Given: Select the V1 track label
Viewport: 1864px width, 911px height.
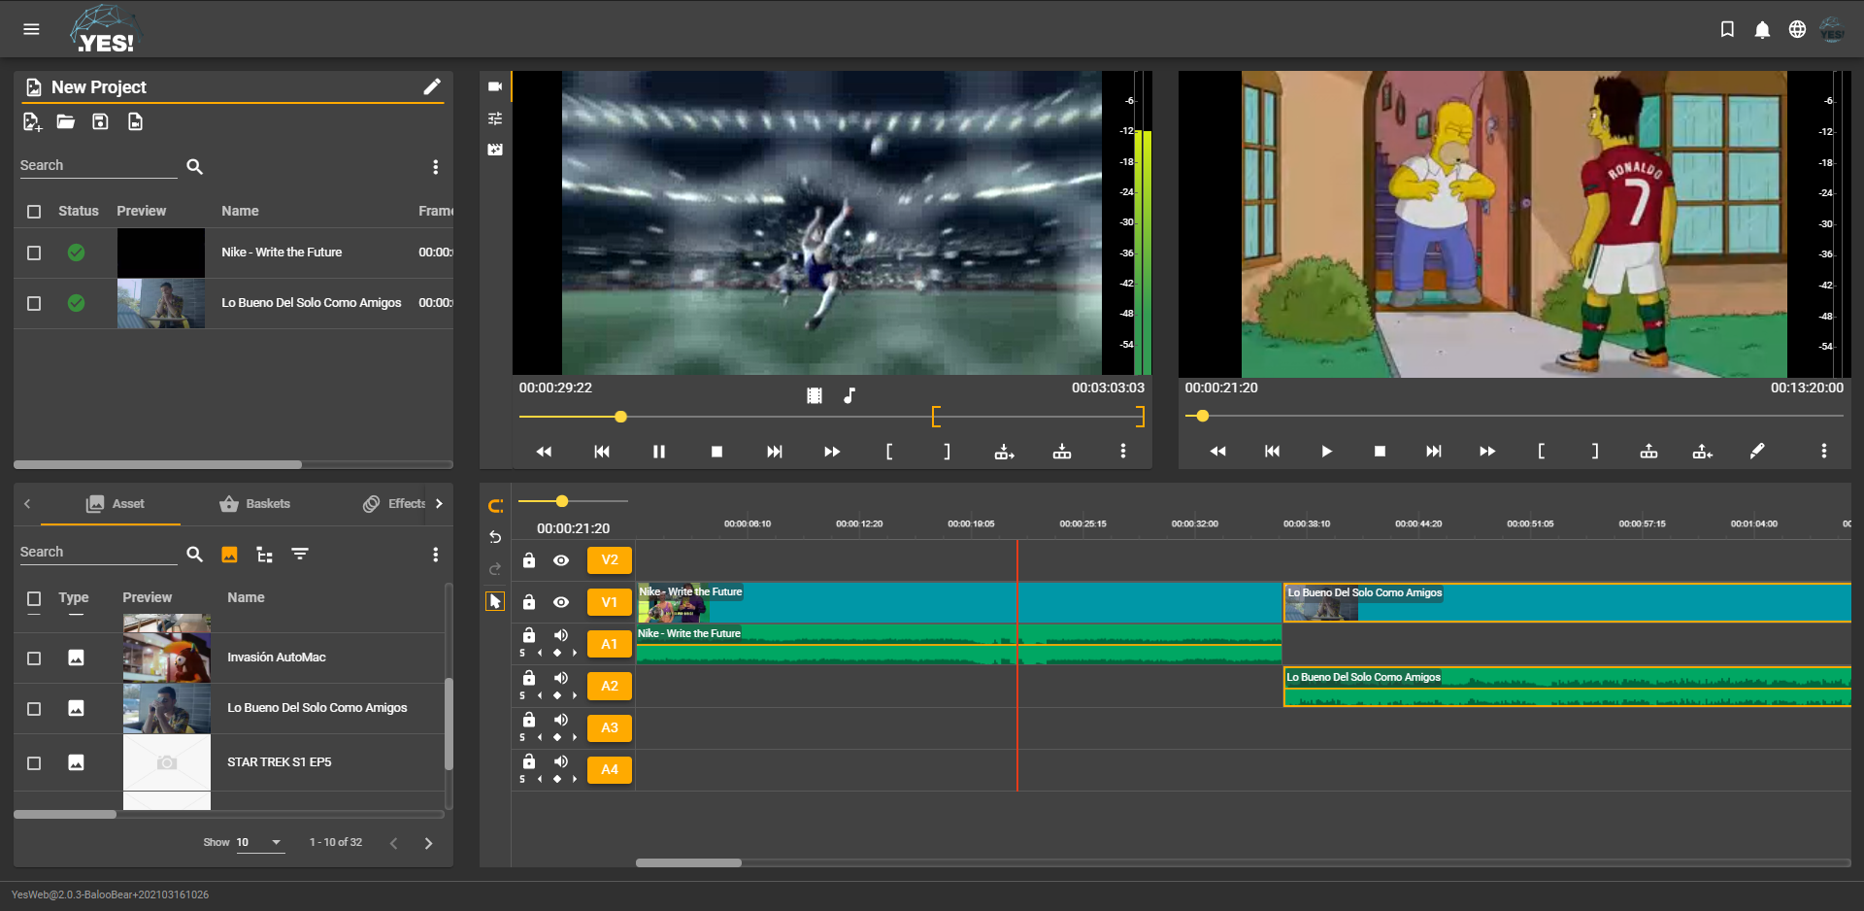Looking at the screenshot, I should (x=610, y=602).
